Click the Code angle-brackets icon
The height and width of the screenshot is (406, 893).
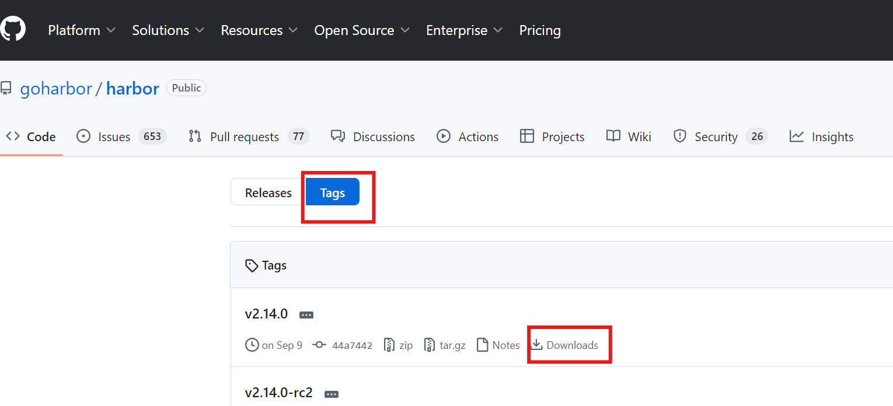coord(13,136)
